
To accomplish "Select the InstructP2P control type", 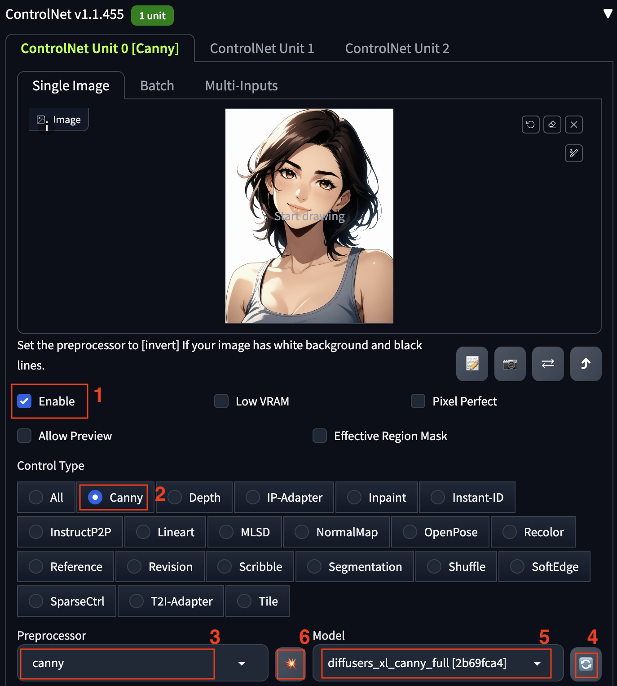I will [x=70, y=532].
